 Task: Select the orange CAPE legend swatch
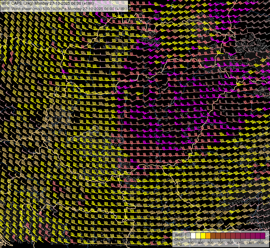coord(208,236)
